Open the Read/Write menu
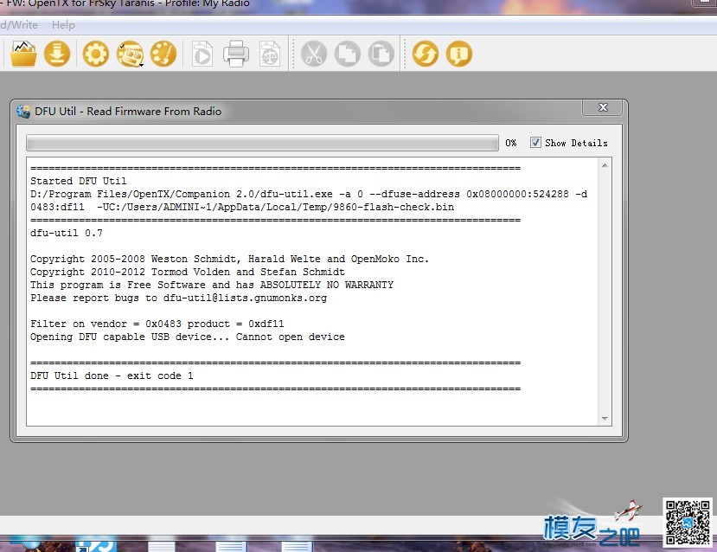The image size is (717, 552). 19,25
